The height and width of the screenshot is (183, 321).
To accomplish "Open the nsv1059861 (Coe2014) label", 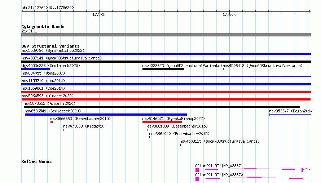I will click(x=43, y=88).
